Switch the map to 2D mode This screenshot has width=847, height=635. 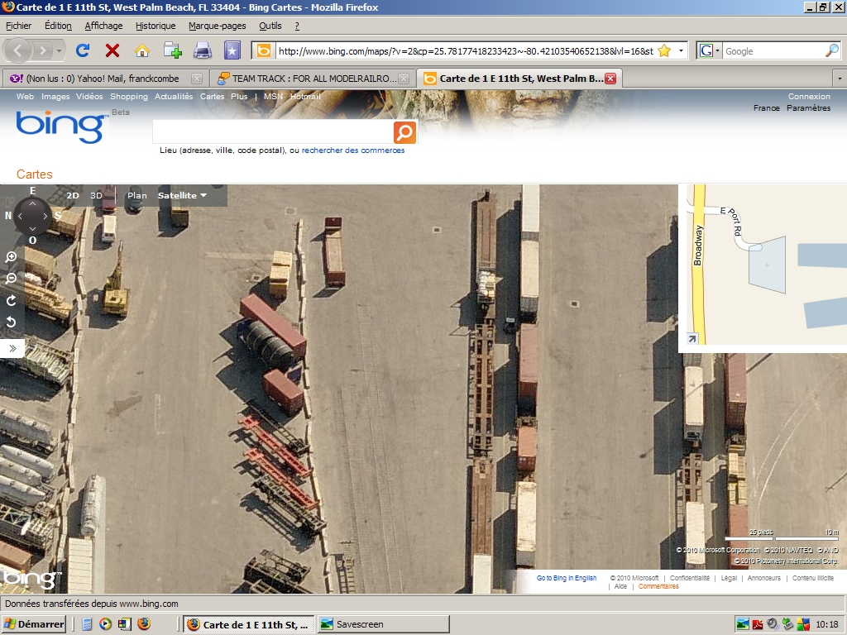click(x=73, y=195)
